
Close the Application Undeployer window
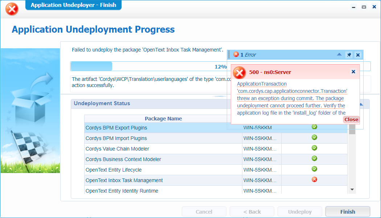pyautogui.click(x=374, y=7)
